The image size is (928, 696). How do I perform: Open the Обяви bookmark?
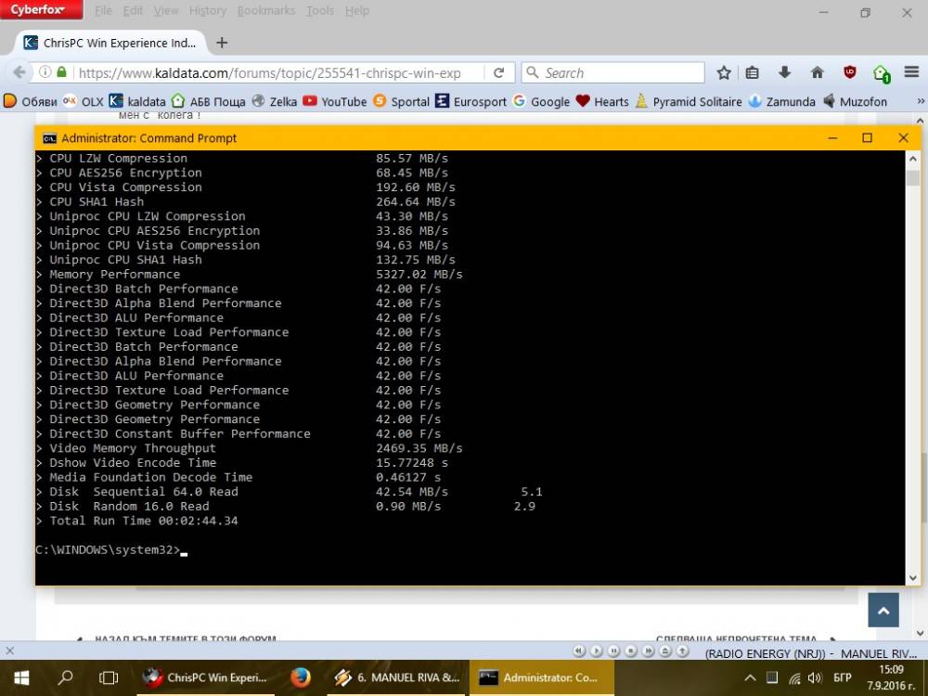tap(31, 101)
